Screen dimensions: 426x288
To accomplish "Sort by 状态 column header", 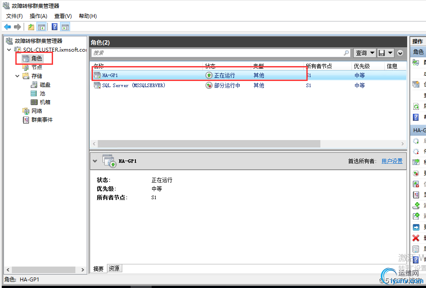I will tap(227, 66).
